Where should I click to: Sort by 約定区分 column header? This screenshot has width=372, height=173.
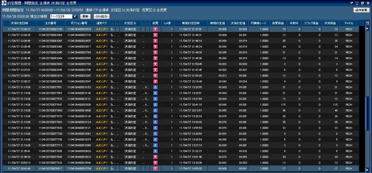tap(130, 23)
